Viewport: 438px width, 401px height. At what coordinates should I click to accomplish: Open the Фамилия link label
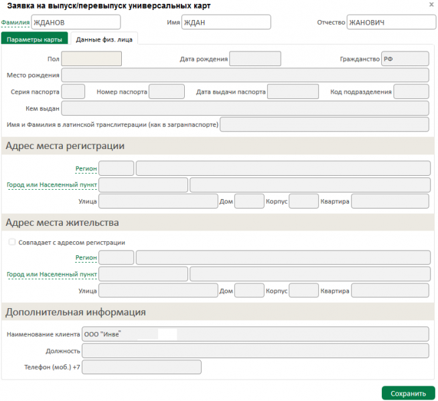(x=15, y=23)
